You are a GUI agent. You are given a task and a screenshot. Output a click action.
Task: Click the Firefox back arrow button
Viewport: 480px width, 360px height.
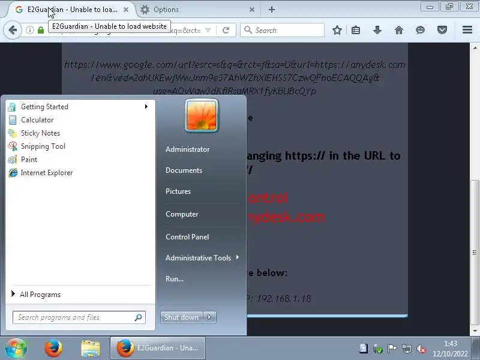(x=13, y=30)
